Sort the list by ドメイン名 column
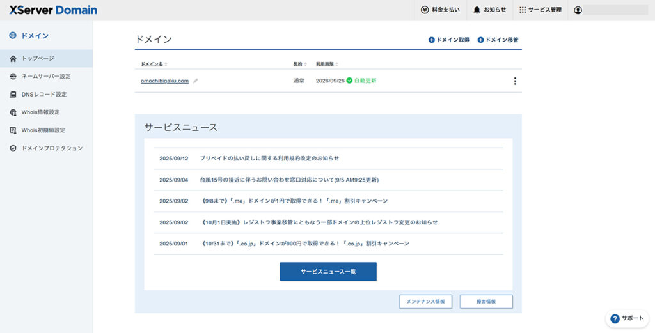This screenshot has height=333, width=655. 154,64
